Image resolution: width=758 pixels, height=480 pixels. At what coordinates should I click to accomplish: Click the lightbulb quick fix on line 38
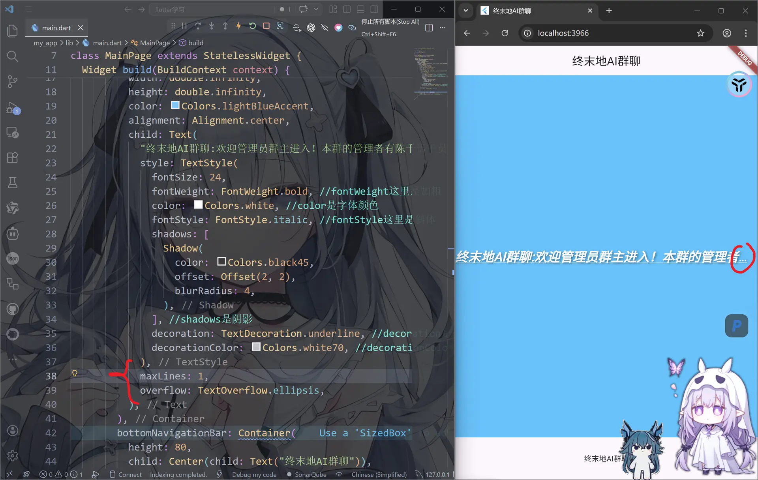(75, 373)
